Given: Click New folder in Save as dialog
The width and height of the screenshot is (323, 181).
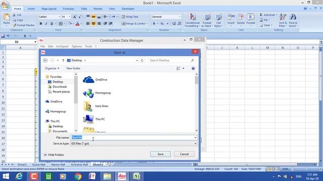Looking at the screenshot, I should pos(73,68).
